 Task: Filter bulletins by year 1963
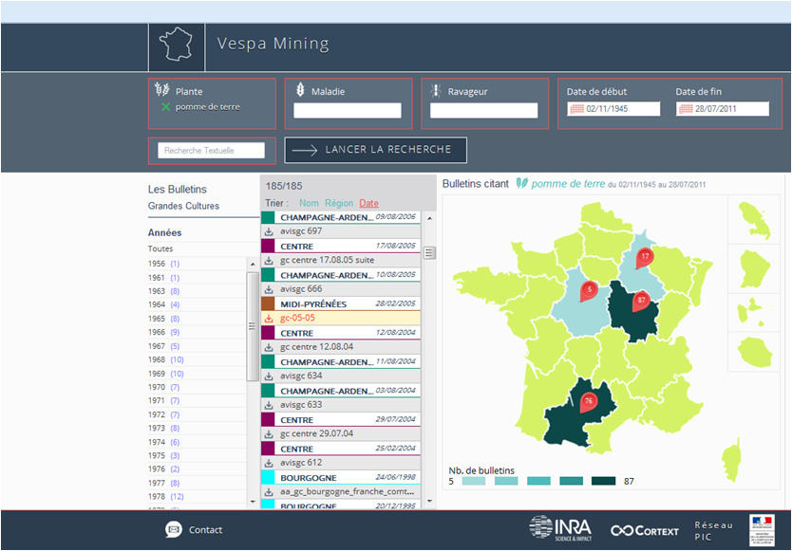click(163, 291)
